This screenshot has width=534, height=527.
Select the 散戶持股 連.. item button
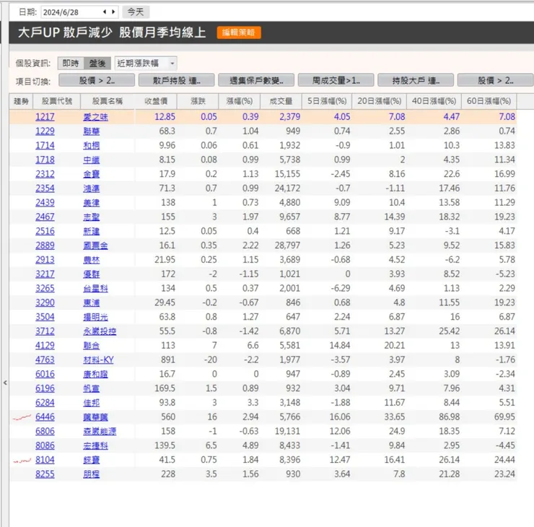(x=176, y=81)
